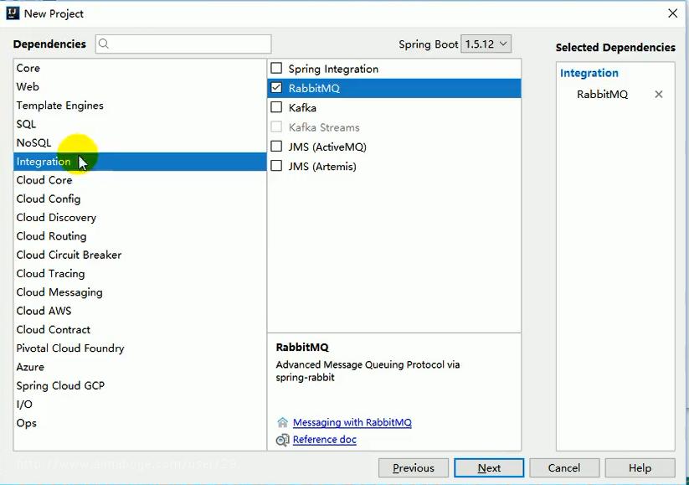
Task: Uncheck the RabbitMQ dependency checkbox
Action: [276, 88]
